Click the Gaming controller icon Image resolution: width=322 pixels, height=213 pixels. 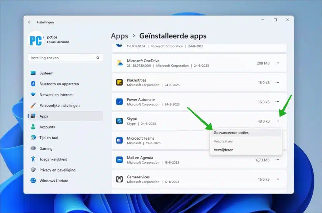coord(33,148)
